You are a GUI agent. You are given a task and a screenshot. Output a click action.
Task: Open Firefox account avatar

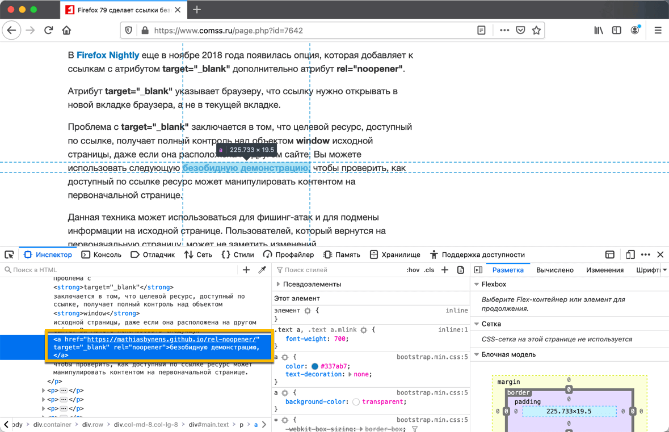636,30
